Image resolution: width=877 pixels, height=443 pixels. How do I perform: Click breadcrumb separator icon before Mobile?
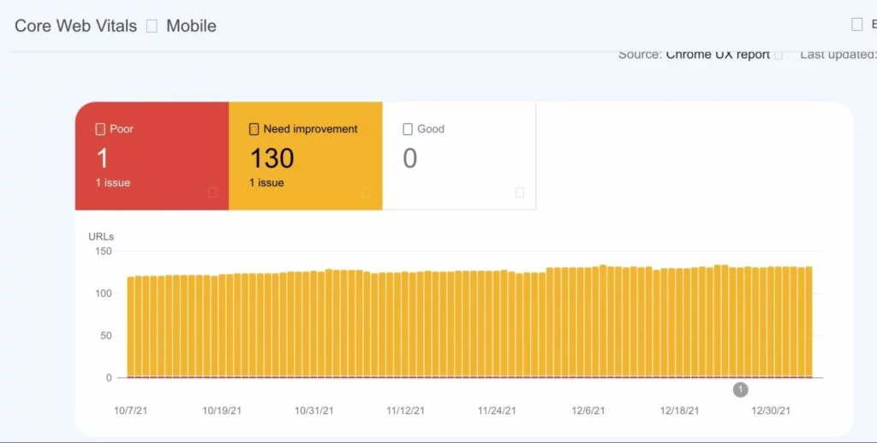point(152,27)
